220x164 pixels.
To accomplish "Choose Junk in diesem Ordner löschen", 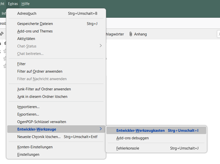I will (42, 96).
